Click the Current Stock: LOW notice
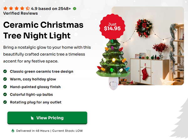 pos(67,131)
